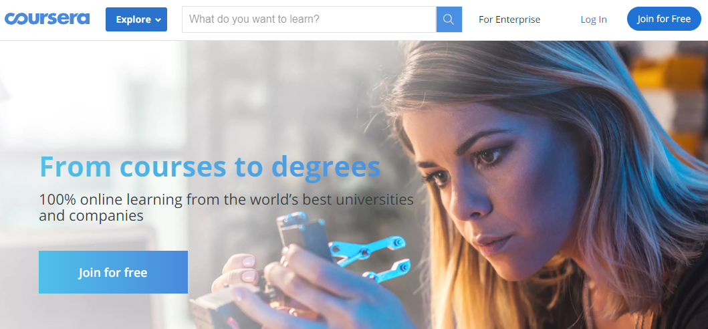
Task: Click the header Join for Free button
Action: point(664,19)
